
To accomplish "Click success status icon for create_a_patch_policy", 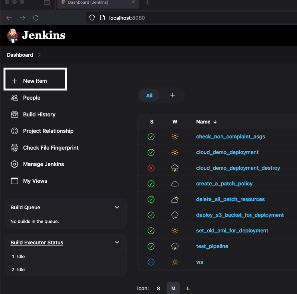I will point(151,184).
